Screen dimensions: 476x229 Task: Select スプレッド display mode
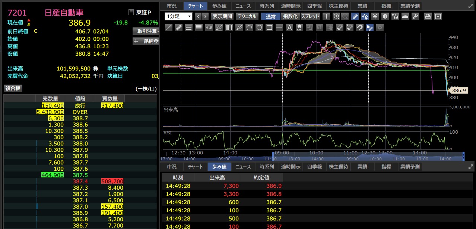310,16
